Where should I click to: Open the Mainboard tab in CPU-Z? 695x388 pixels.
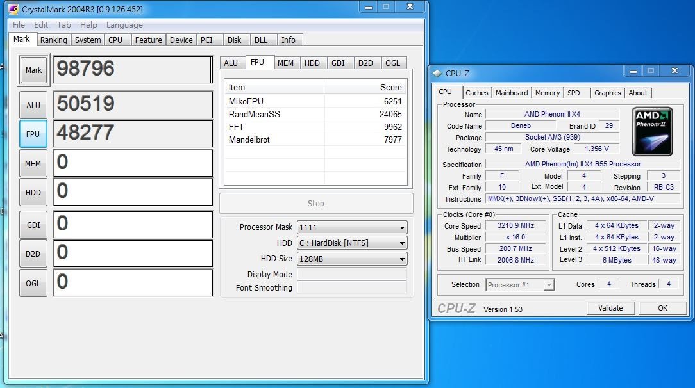point(512,92)
